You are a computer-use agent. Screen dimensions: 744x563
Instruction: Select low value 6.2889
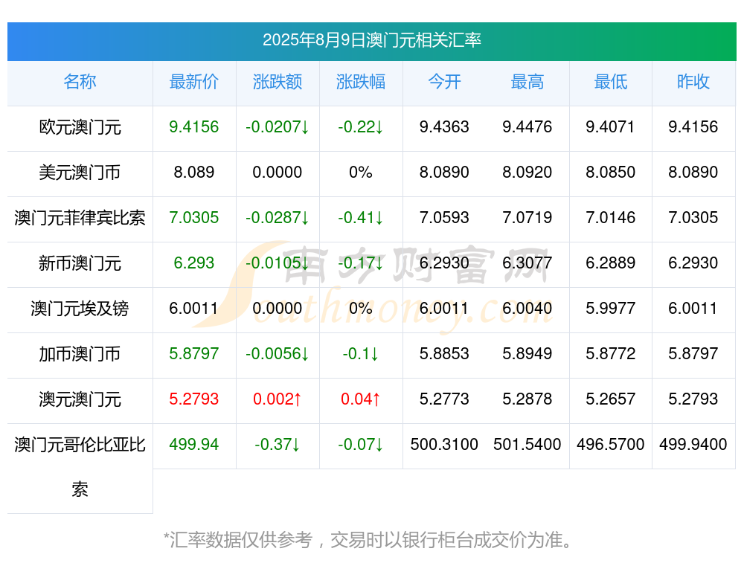click(610, 263)
